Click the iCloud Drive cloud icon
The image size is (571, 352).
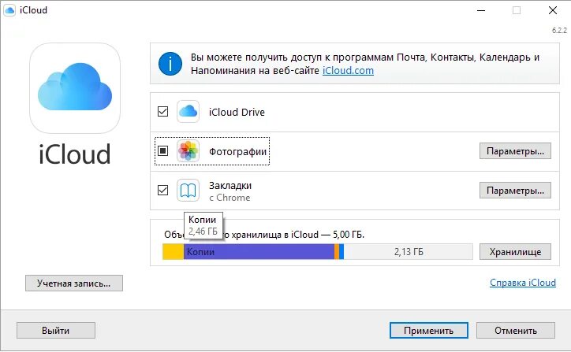(x=188, y=112)
